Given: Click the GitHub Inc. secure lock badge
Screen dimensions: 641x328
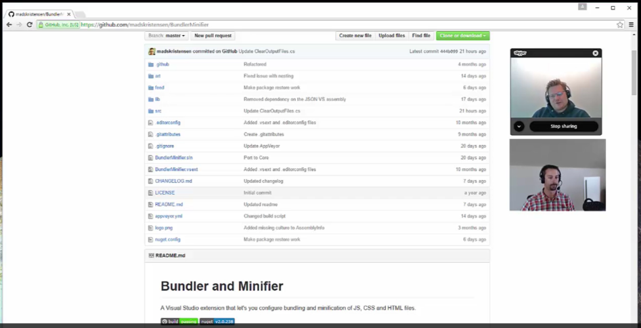Looking at the screenshot, I should click(x=58, y=24).
